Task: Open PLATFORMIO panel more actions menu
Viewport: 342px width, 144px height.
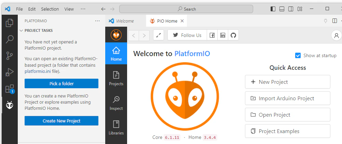Action: (x=97, y=21)
